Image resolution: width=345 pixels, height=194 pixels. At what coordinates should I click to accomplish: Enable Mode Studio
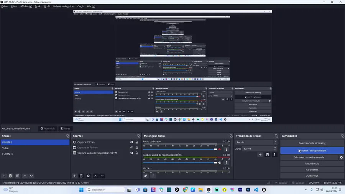pos(312,164)
